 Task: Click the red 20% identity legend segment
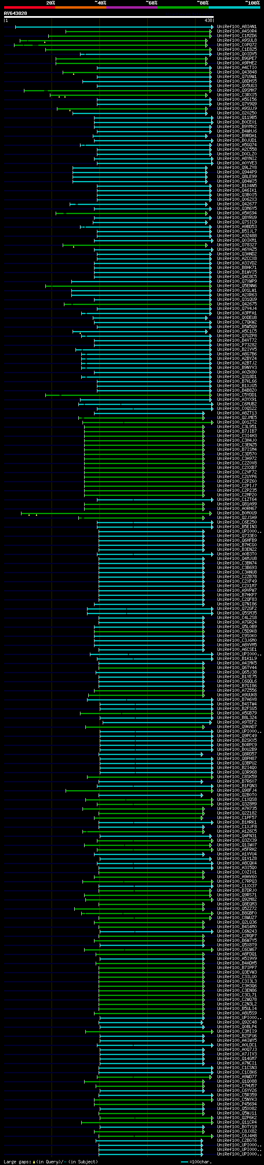pyautogui.click(x=29, y=7)
